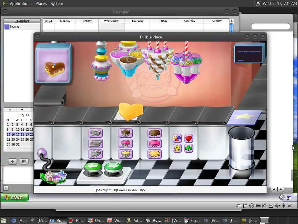Add the smiley face decoration

point(177,148)
